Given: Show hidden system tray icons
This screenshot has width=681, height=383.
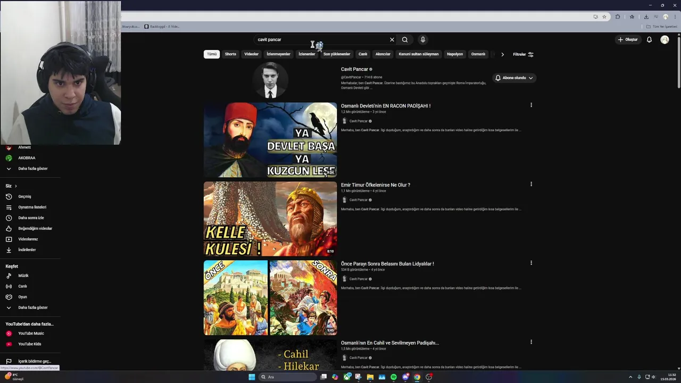Looking at the screenshot, I should (x=631, y=377).
